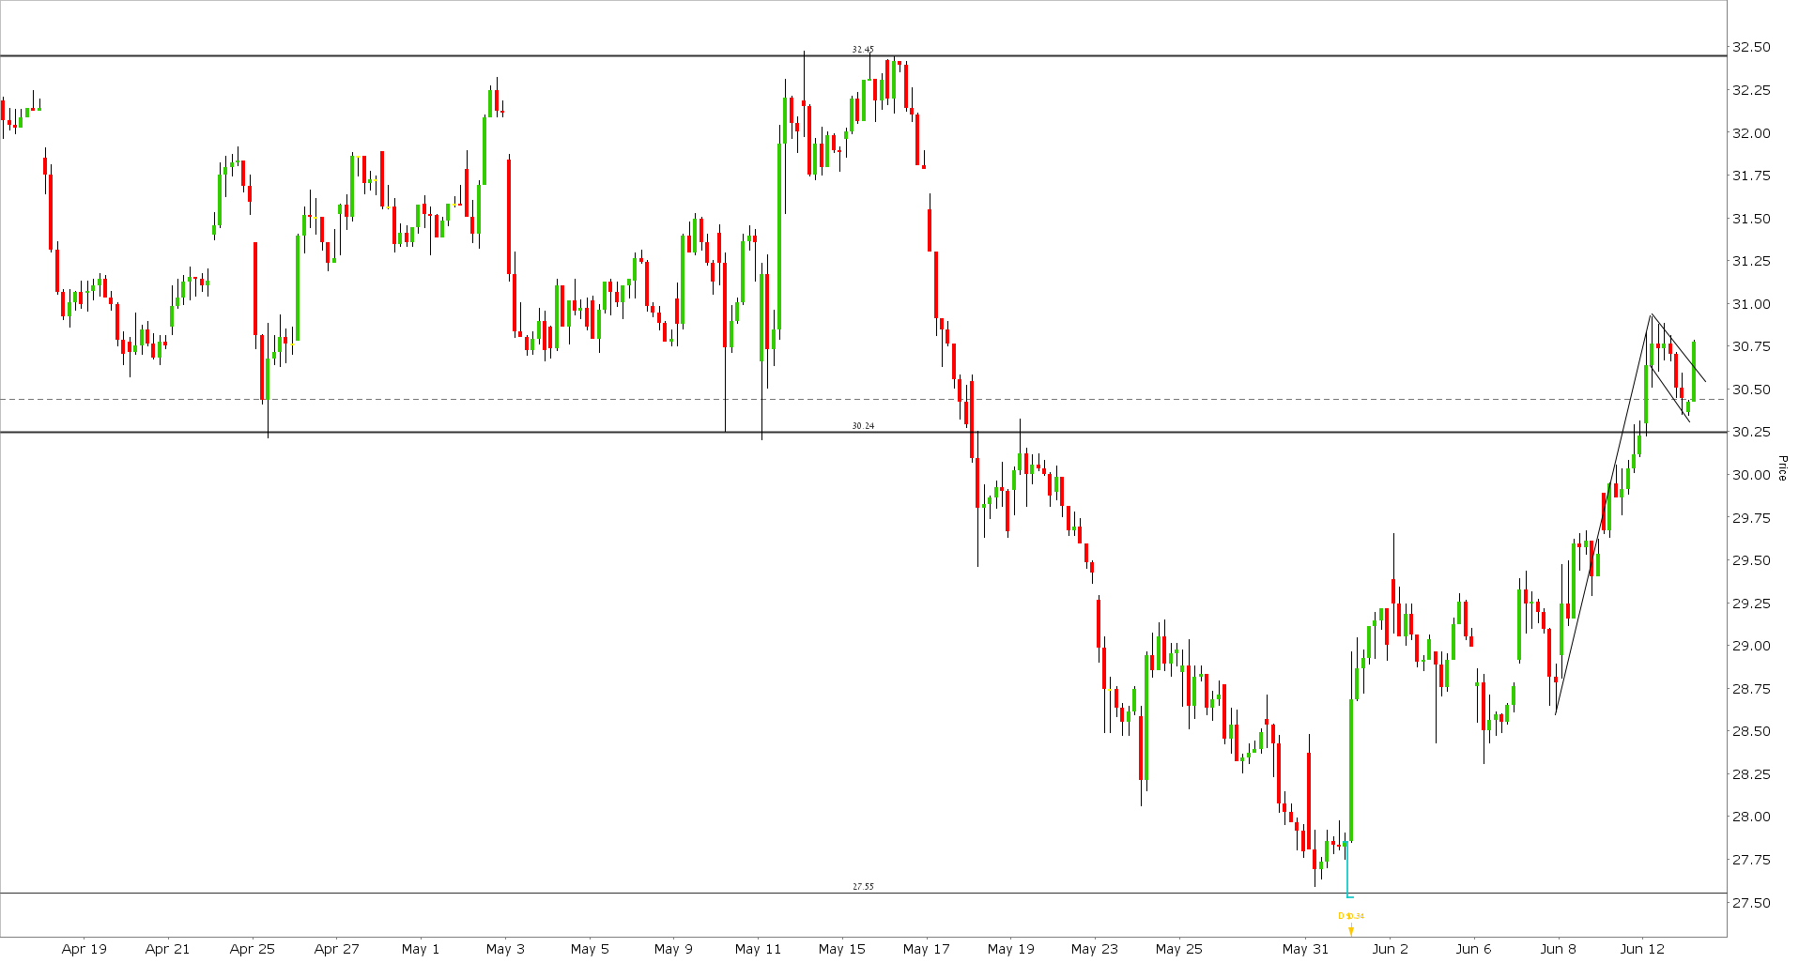Click the 32.00 price axis label
This screenshot has height=963, width=1799.
(x=1751, y=133)
